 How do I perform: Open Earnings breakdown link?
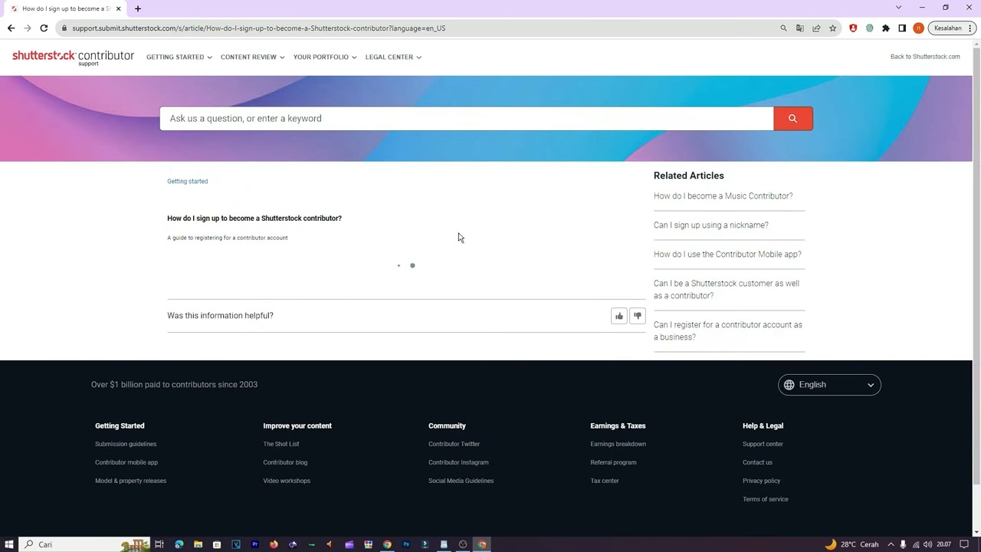pos(618,444)
